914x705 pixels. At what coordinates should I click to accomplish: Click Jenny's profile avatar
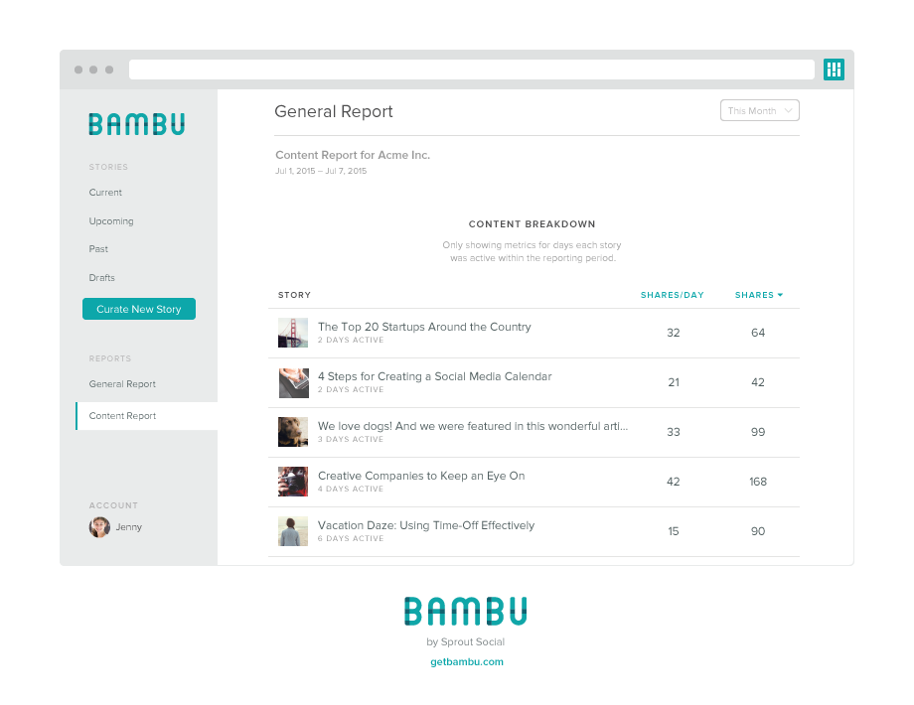click(x=97, y=527)
